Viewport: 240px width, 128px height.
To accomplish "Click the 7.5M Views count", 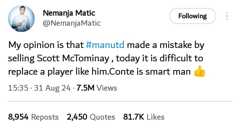I will pos(97,88).
